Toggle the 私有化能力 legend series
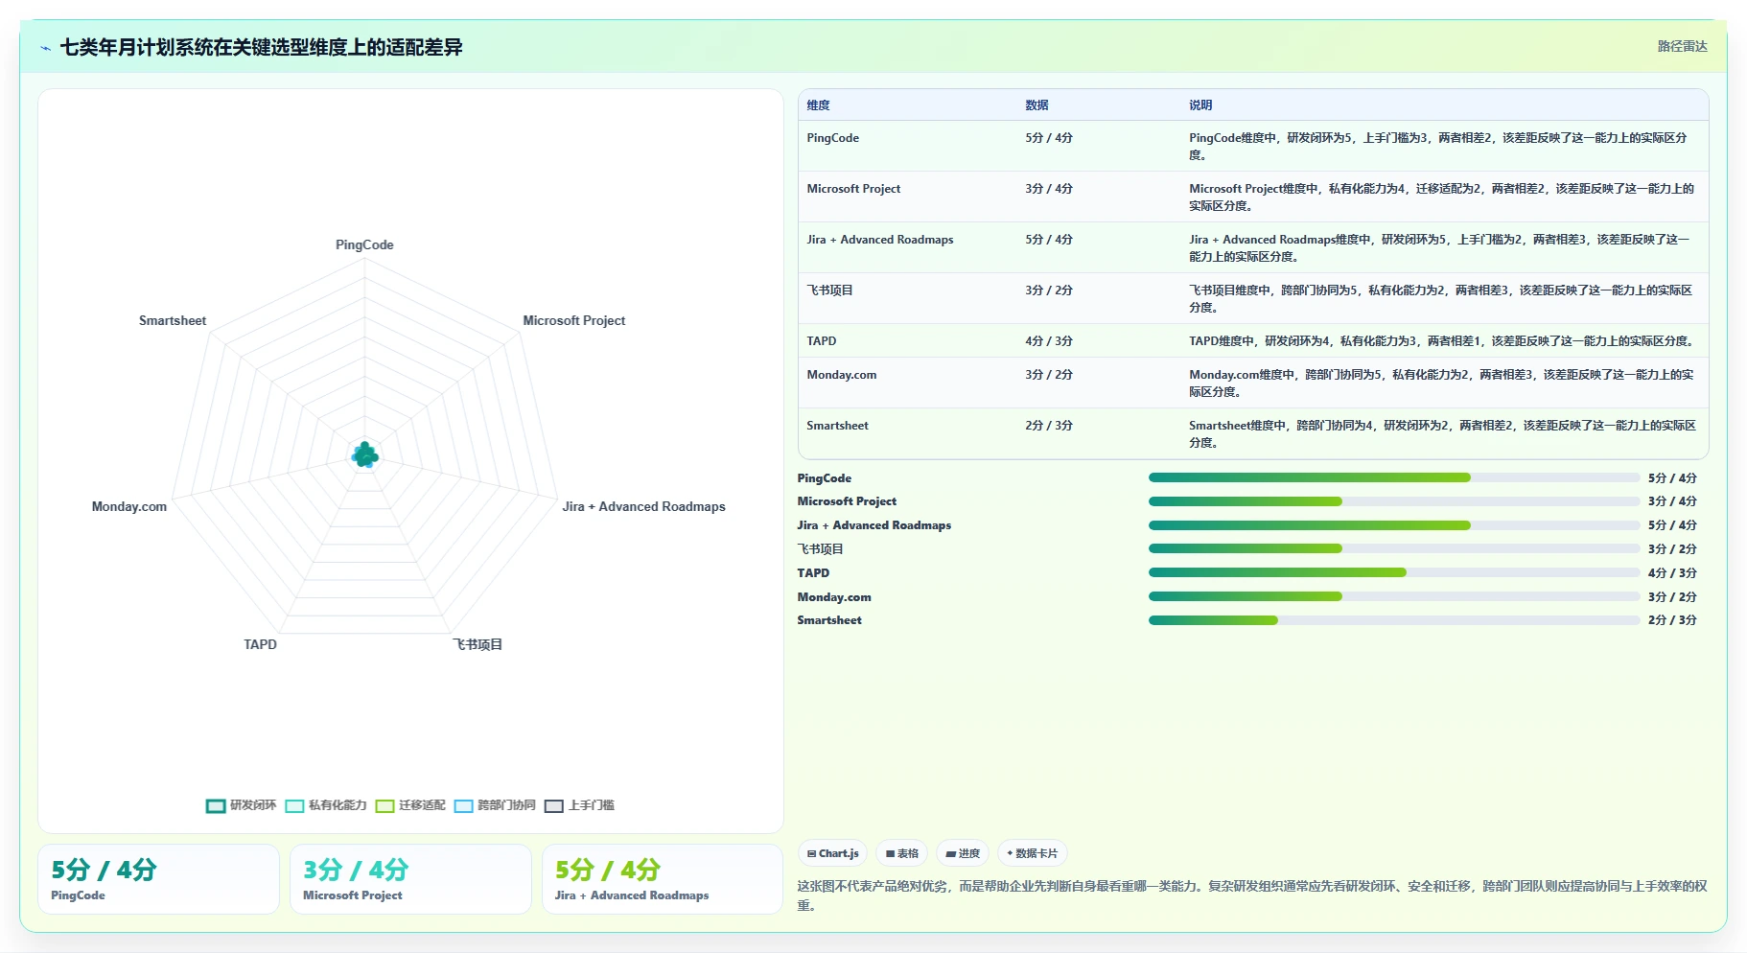The image size is (1747, 953). click(x=326, y=805)
